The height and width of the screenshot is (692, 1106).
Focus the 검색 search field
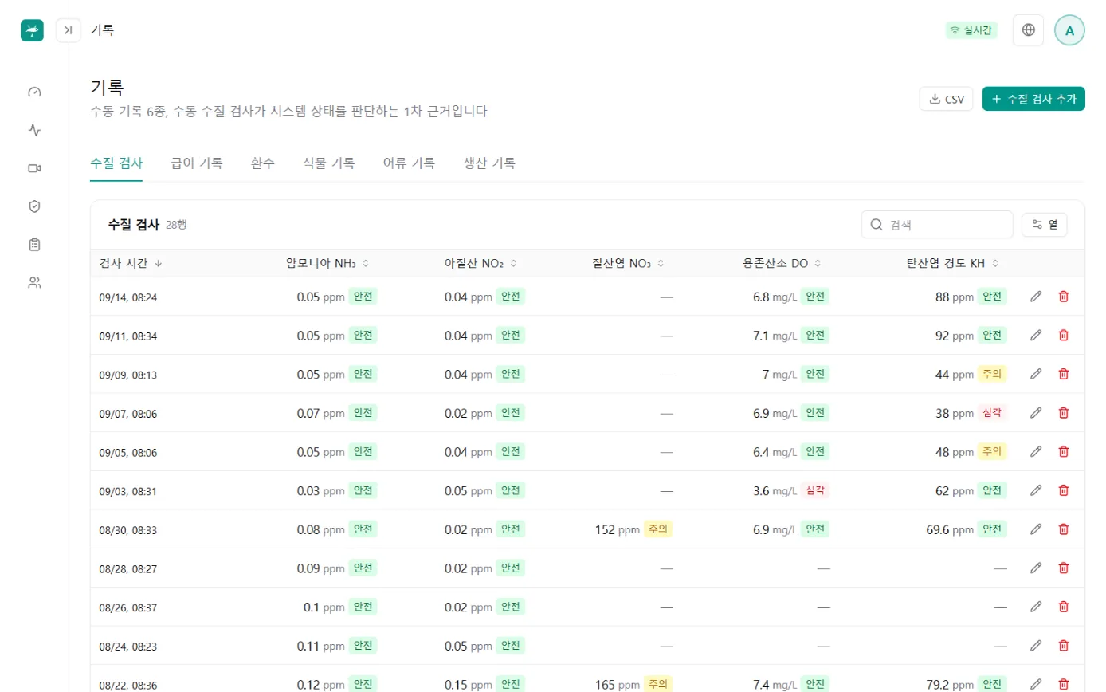937,225
